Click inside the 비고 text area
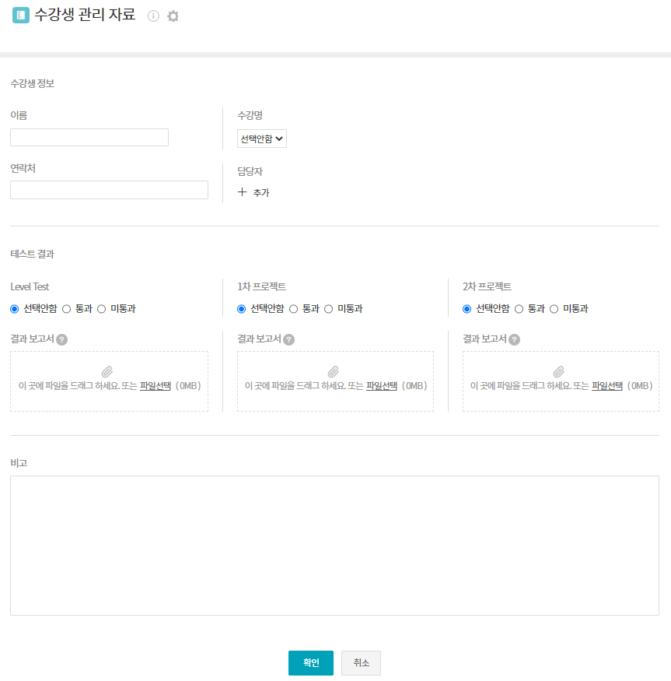 click(334, 545)
